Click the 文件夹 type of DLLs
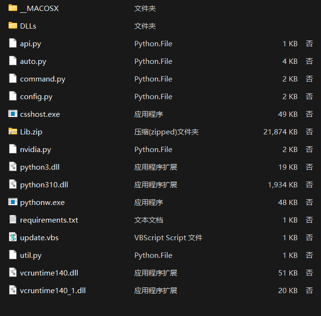321x316 pixels. pos(145,26)
